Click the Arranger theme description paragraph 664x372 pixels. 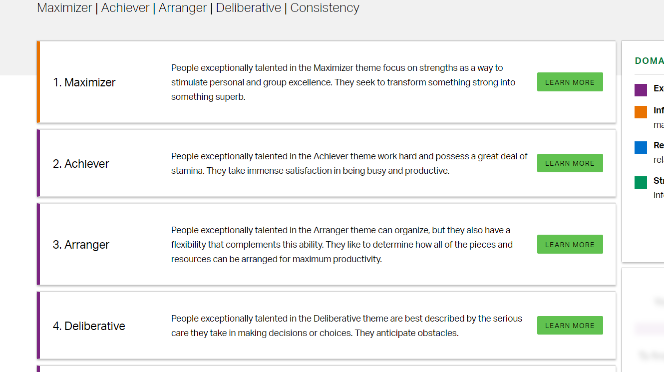tap(342, 245)
